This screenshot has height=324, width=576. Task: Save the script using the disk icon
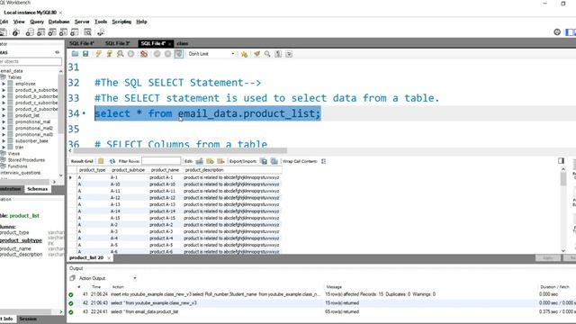pos(85,54)
